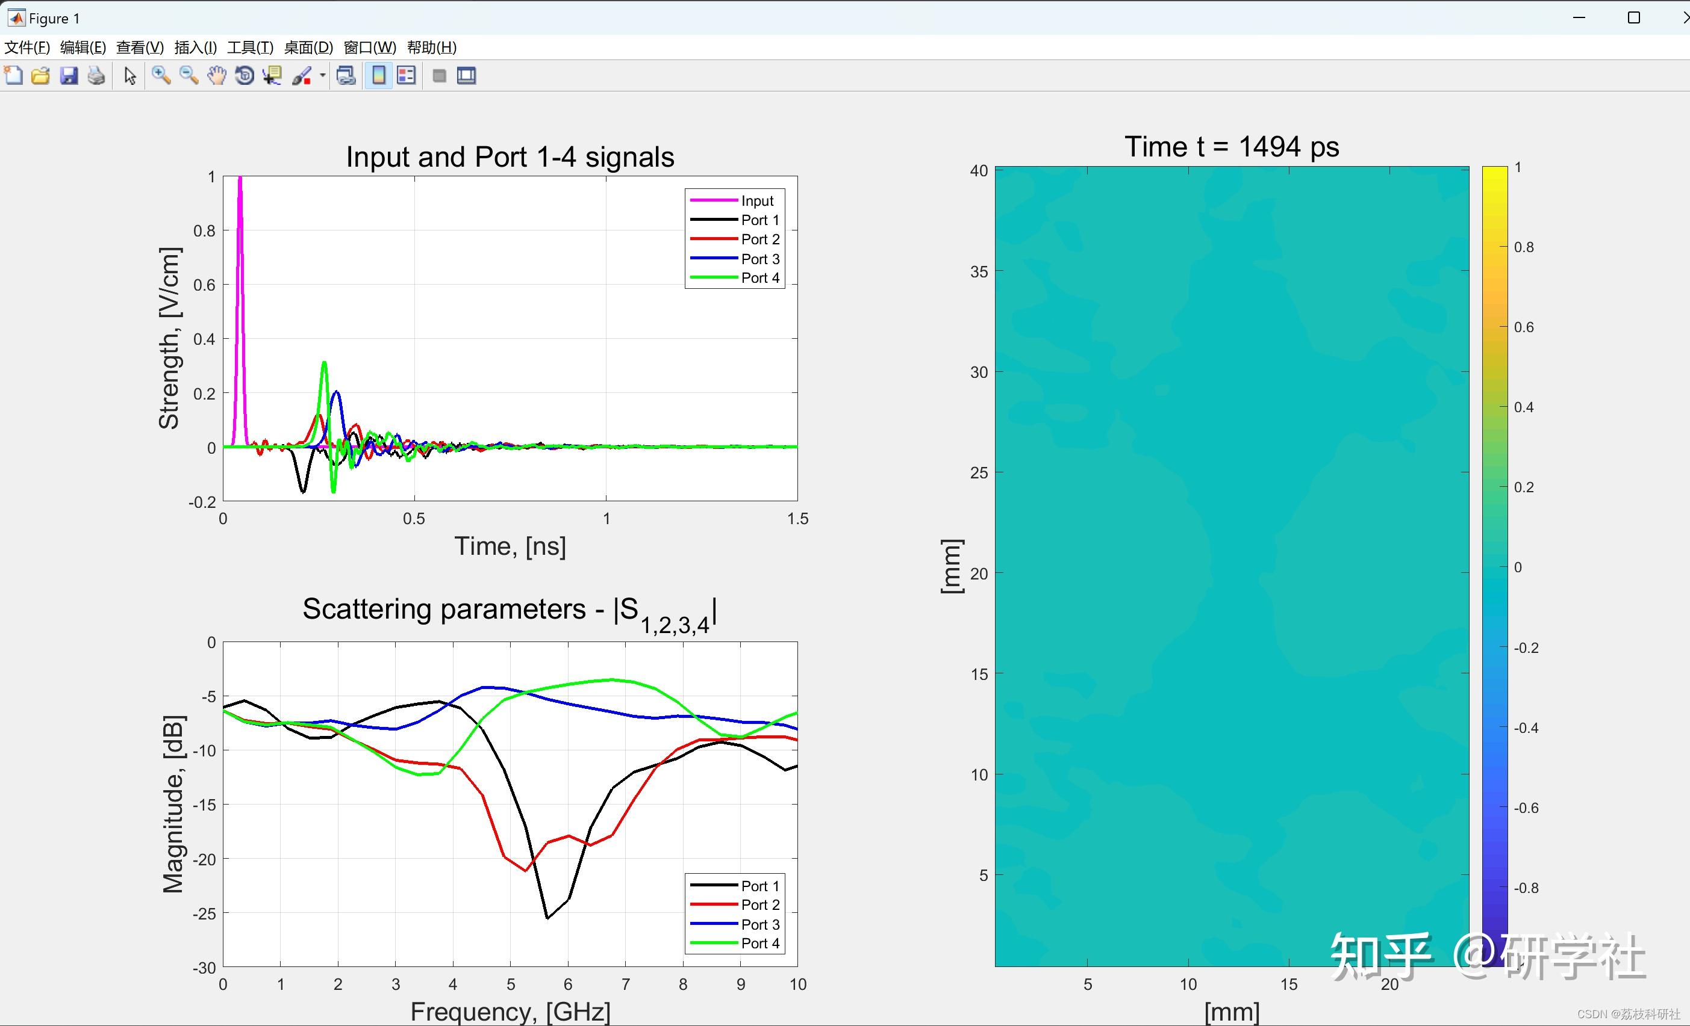Open the 插入(I) insert menu
1690x1026 pixels.
click(x=196, y=48)
